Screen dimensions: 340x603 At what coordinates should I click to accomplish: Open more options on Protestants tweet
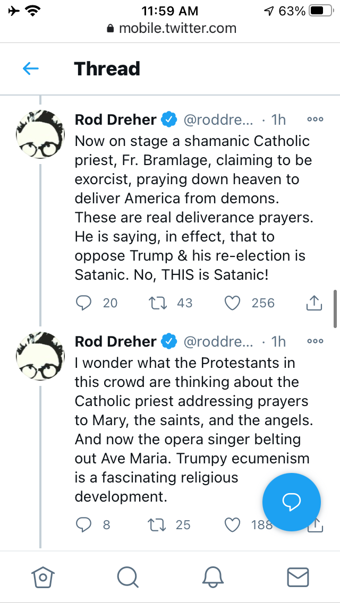(315, 341)
